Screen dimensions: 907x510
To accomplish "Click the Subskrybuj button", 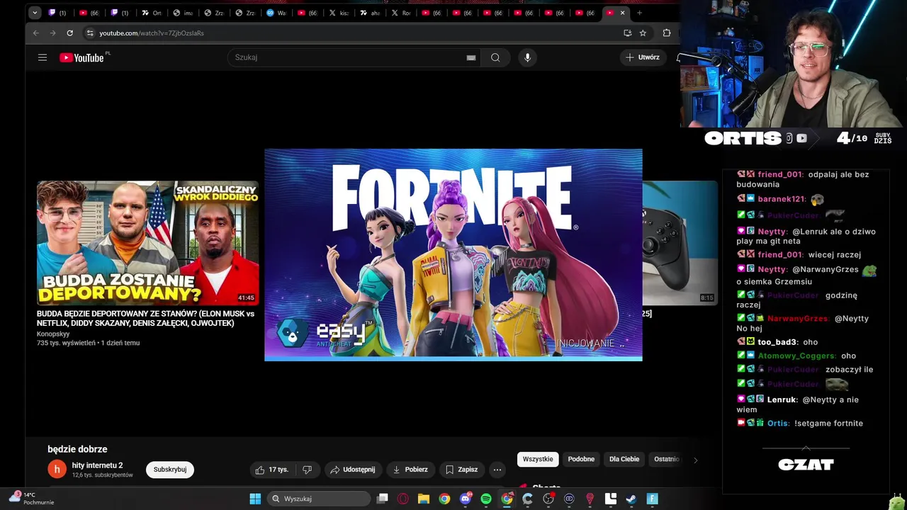I will [x=170, y=470].
